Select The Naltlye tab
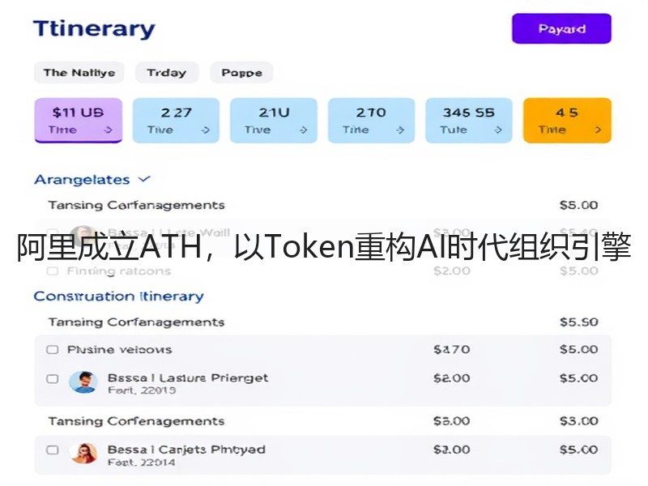This screenshot has width=648, height=486. tap(79, 73)
